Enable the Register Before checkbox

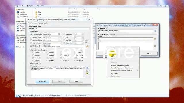31,40
